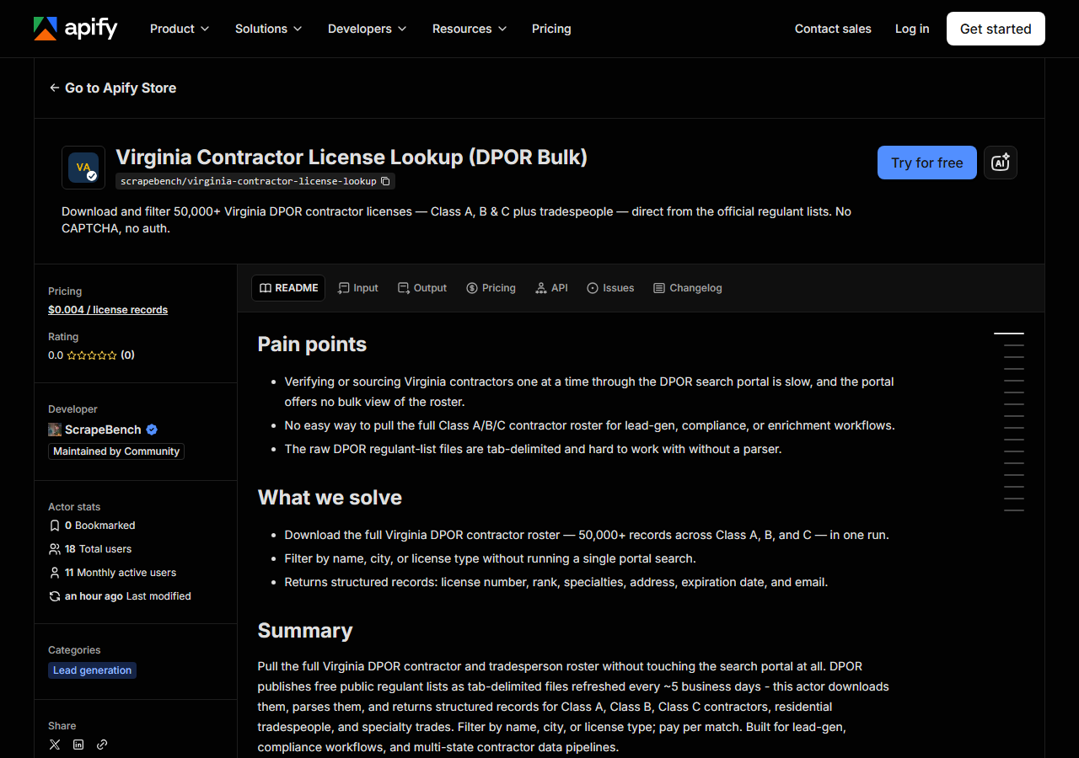
Task: Click the '18 Total users' stat
Action: (99, 549)
